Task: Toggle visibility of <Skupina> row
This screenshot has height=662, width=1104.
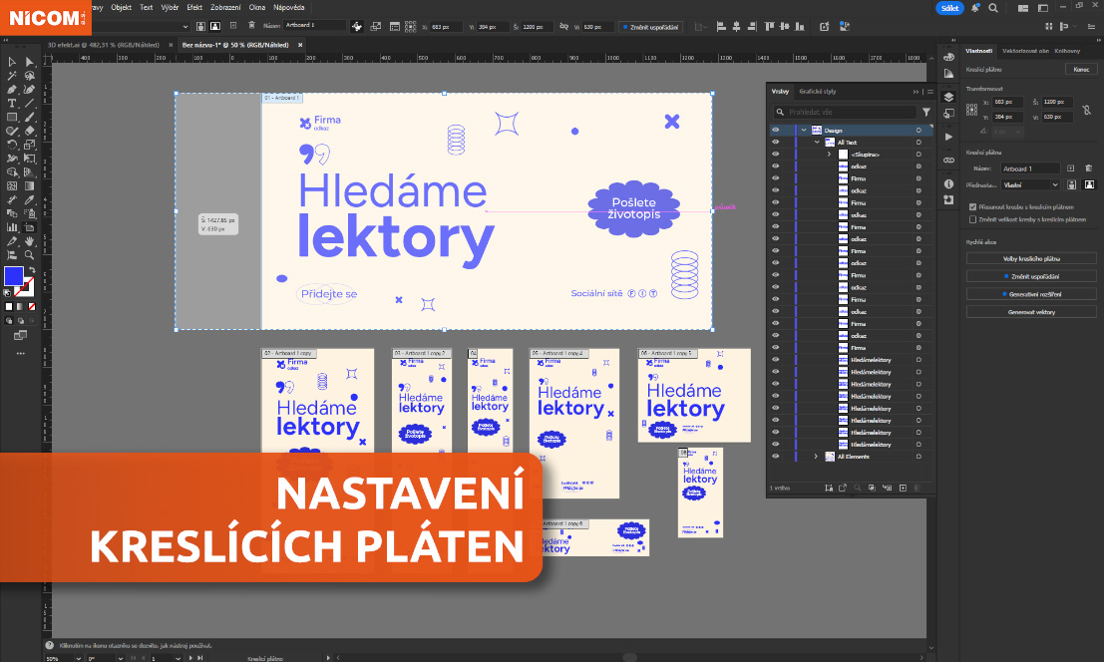Action: point(776,155)
